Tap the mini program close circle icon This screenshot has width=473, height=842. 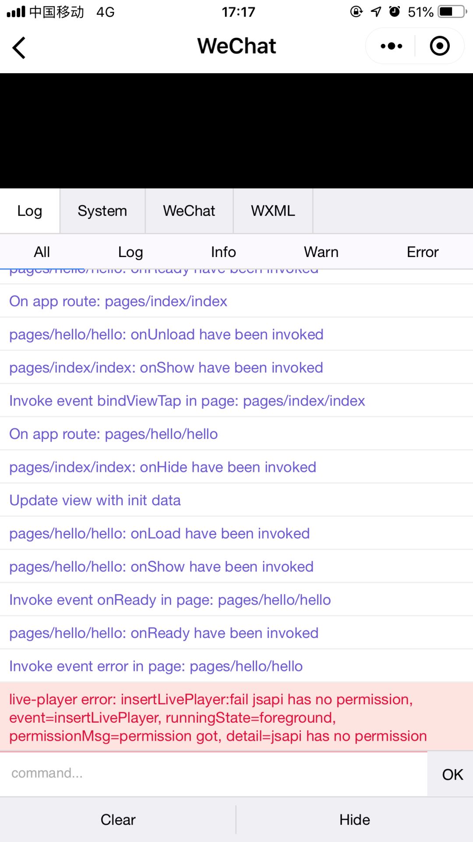point(440,46)
